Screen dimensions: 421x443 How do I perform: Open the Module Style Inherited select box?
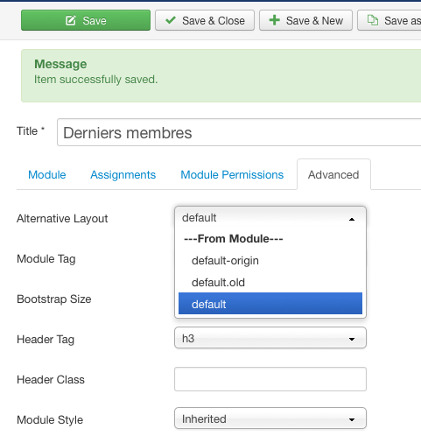[x=270, y=418]
